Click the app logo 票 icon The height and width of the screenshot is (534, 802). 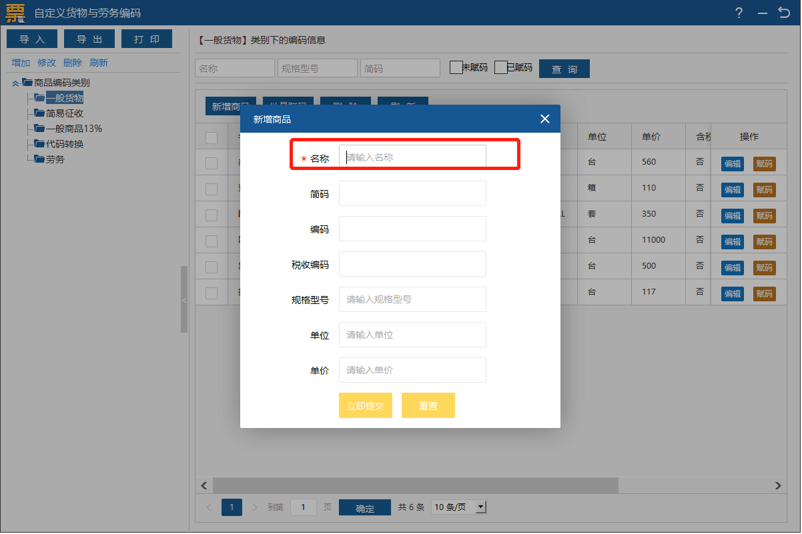pyautogui.click(x=15, y=13)
